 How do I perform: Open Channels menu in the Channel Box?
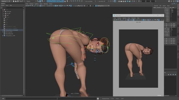coord(156,6)
